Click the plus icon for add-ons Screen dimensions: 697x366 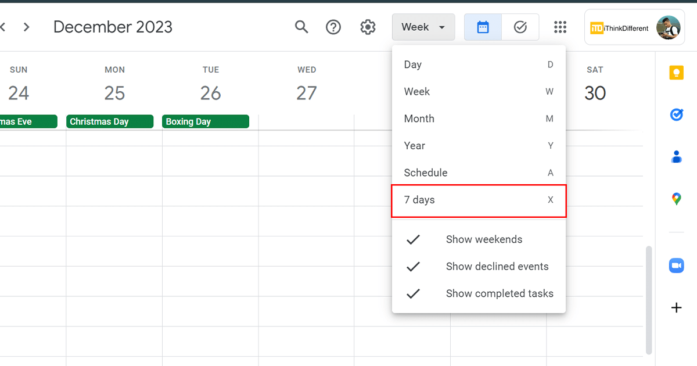(676, 308)
